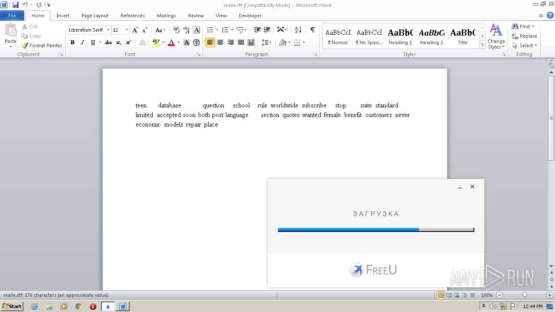Shrink font size
555x312 pixels.
coord(145,30)
